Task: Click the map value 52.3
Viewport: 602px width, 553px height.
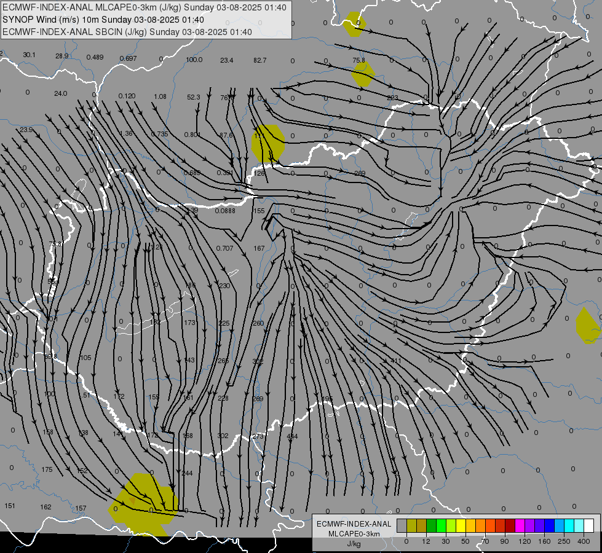Action: tap(194, 98)
